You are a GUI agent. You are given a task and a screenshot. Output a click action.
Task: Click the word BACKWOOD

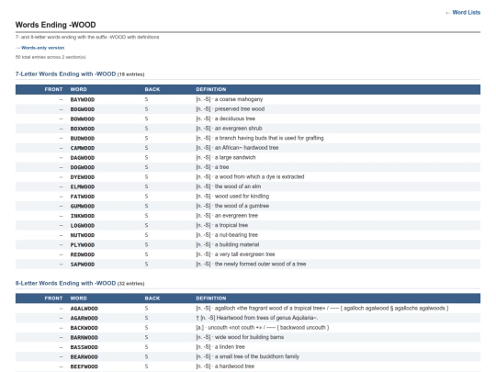click(x=84, y=328)
